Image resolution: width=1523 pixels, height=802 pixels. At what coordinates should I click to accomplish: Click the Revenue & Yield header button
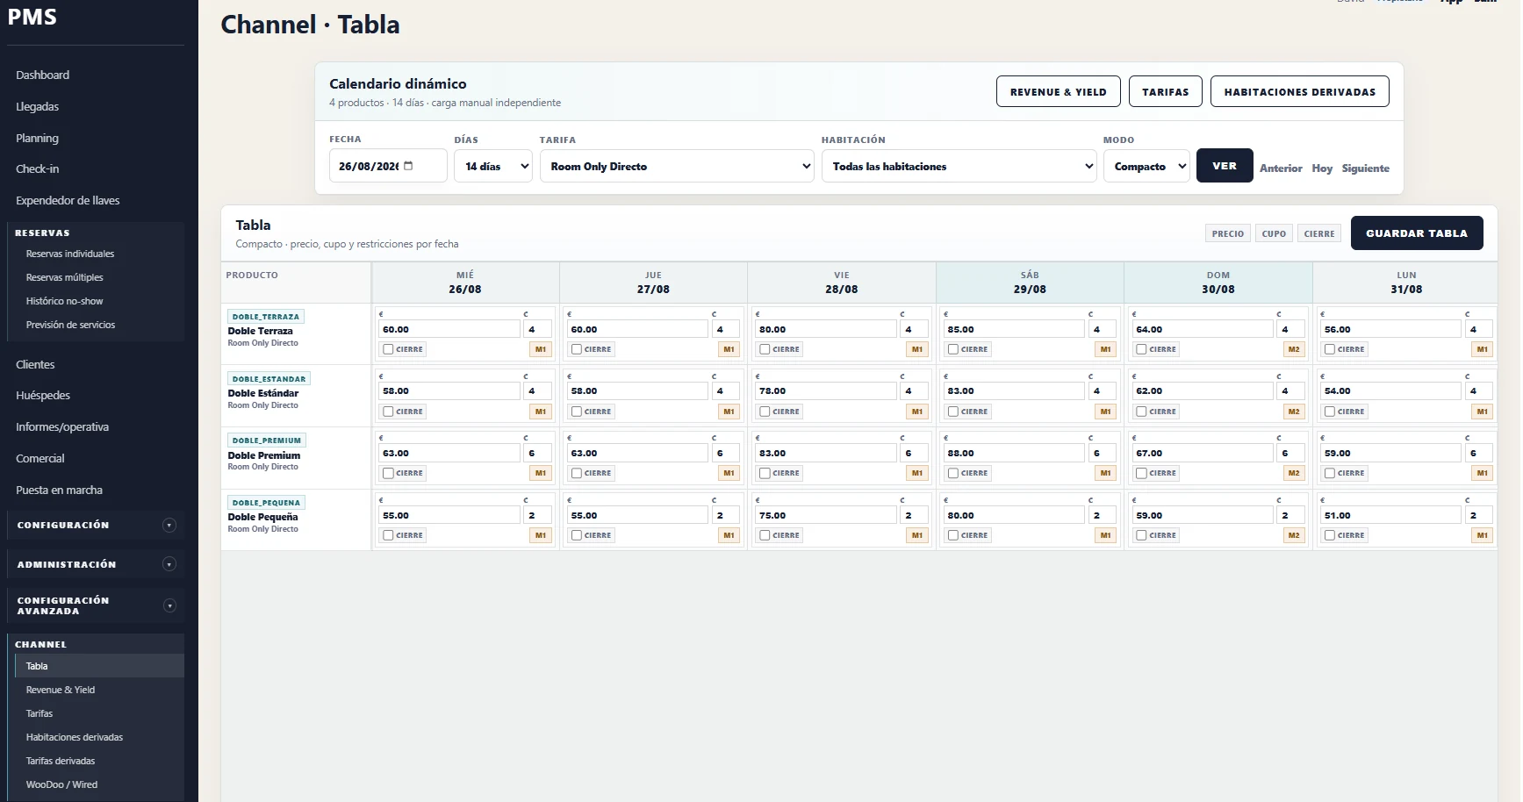(1058, 92)
